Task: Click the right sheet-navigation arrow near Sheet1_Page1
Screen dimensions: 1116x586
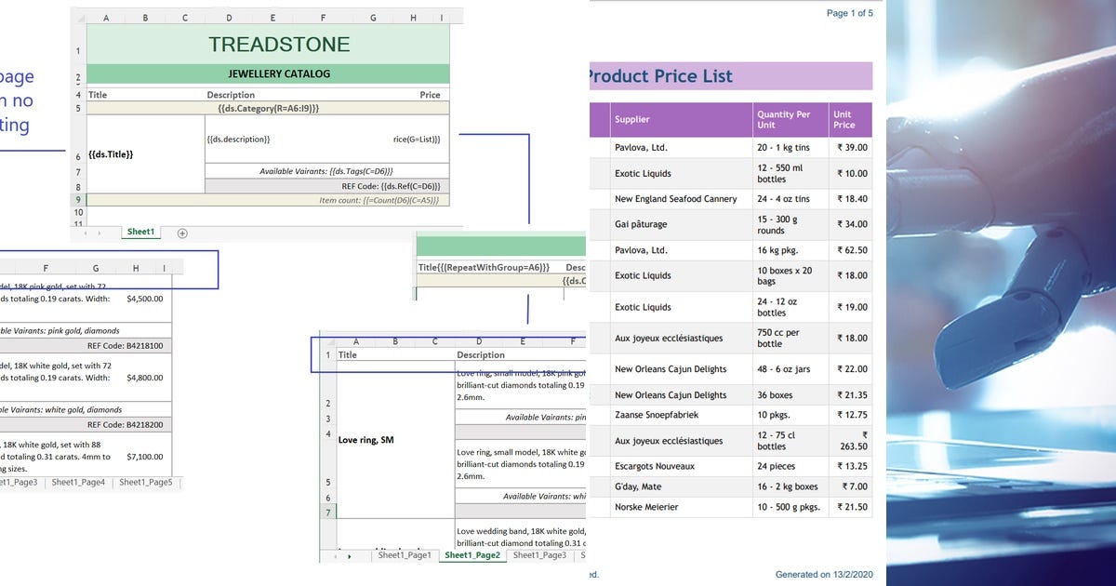Action: [x=350, y=555]
